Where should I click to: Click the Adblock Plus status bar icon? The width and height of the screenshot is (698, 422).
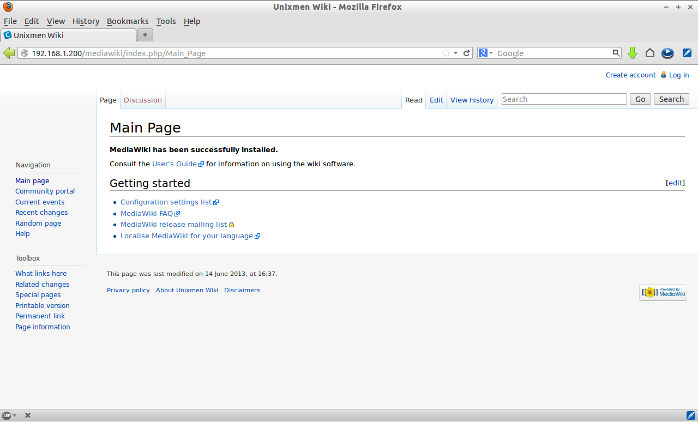[x=7, y=415]
